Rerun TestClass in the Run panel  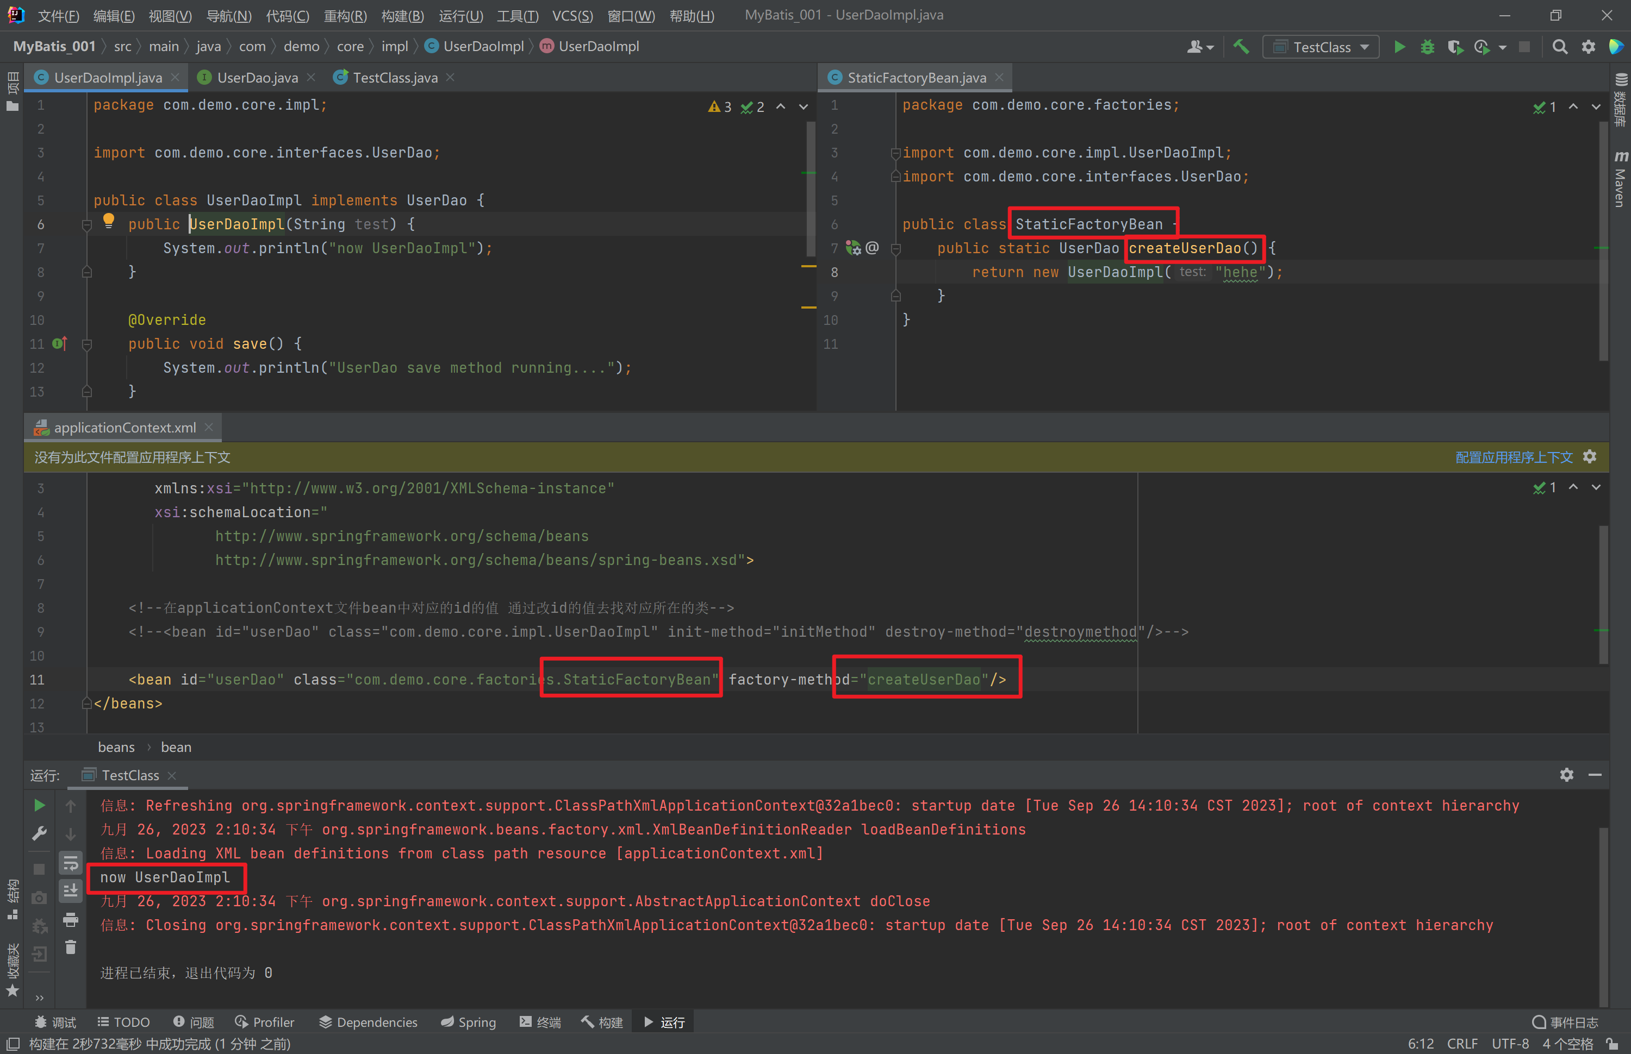(x=40, y=806)
